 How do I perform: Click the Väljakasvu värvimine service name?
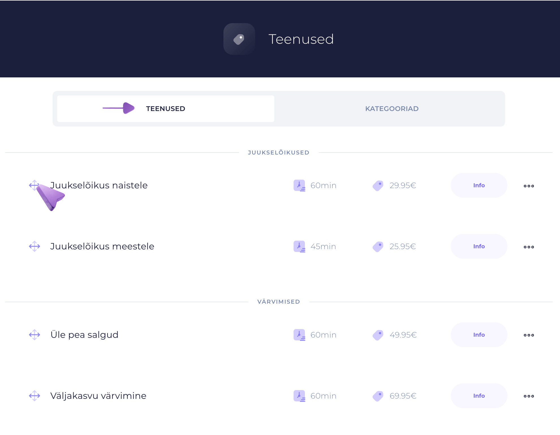pyautogui.click(x=98, y=396)
